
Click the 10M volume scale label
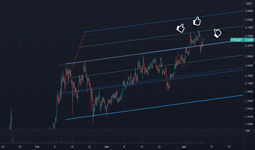(247, 131)
